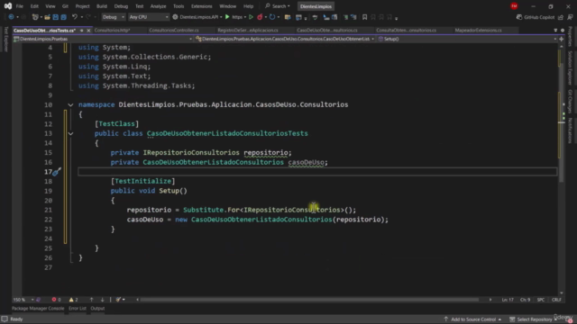
Task: Click the Save All icon
Action: [63, 17]
